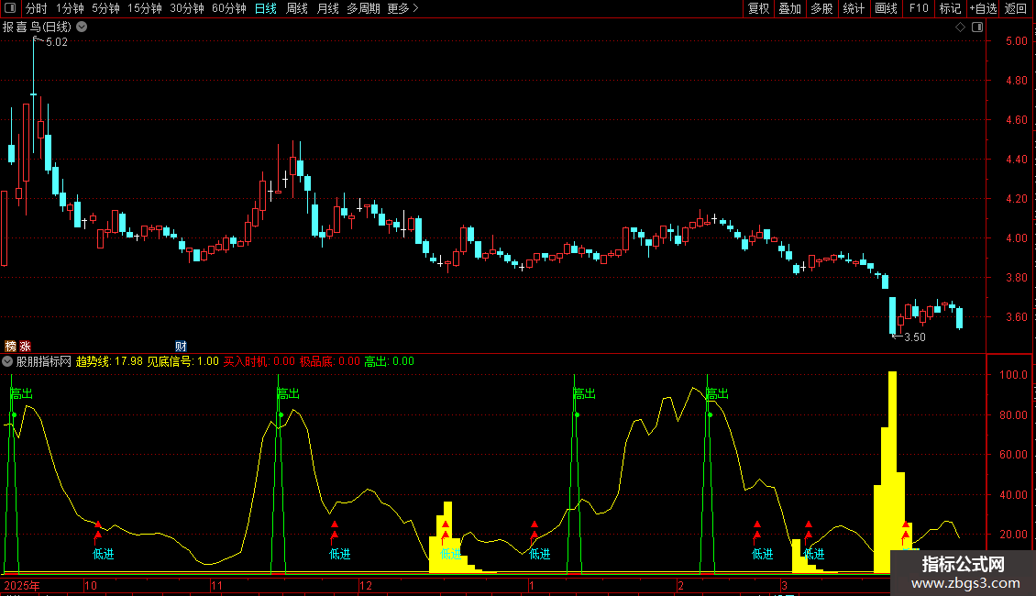Select the 60分钟 period tab
Viewport: 1036px width, 596px height.
point(229,8)
